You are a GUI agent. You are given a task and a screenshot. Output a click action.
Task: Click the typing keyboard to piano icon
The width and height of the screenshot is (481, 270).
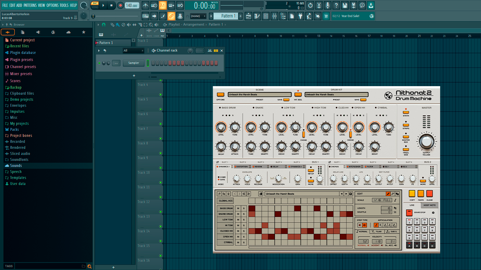pos(145,16)
